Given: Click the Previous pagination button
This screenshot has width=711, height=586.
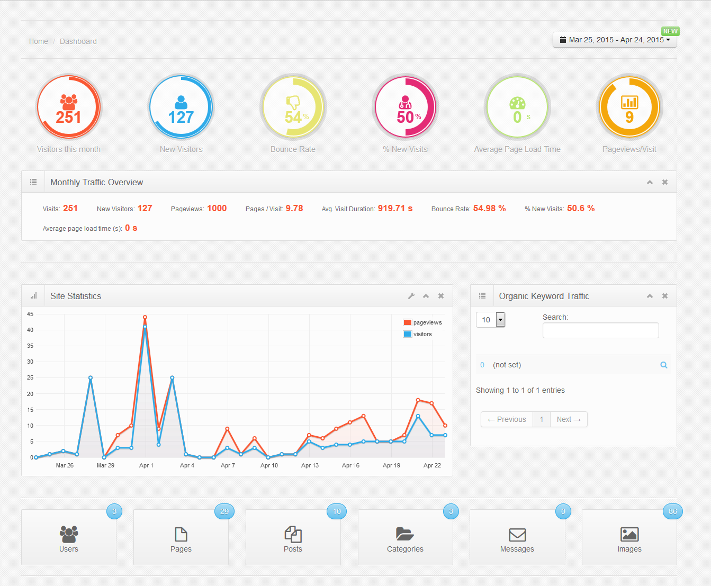Looking at the screenshot, I should [x=507, y=419].
